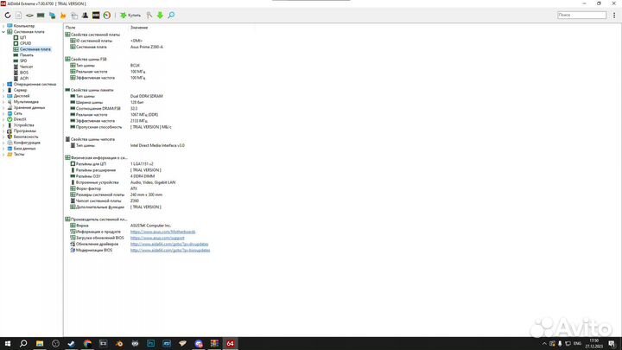Click the two monitors toolbar icon
This screenshot has height=350, width=622.
(x=52, y=15)
